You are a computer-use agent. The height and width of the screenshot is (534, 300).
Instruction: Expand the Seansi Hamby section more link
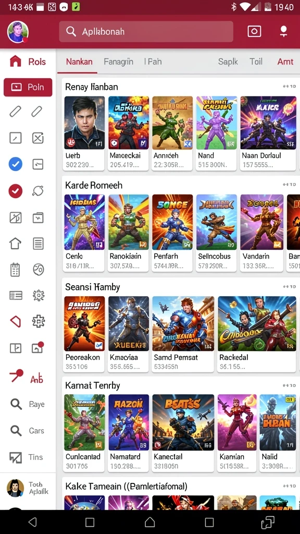[x=289, y=287]
